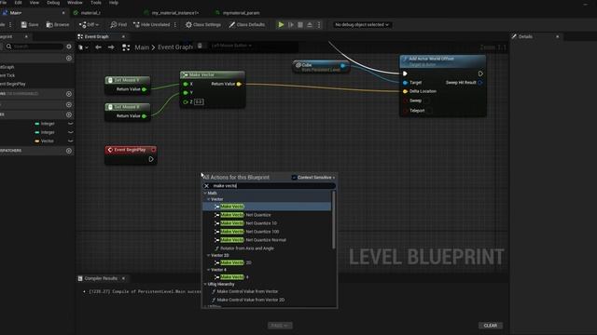Toggle the Sweep checkbox on Add Actor World Offset
This screenshot has width=597, height=335.
427,100
